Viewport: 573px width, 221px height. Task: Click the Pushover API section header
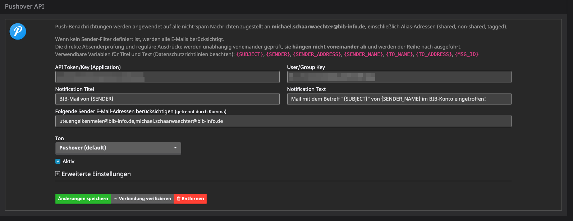[x=24, y=6]
